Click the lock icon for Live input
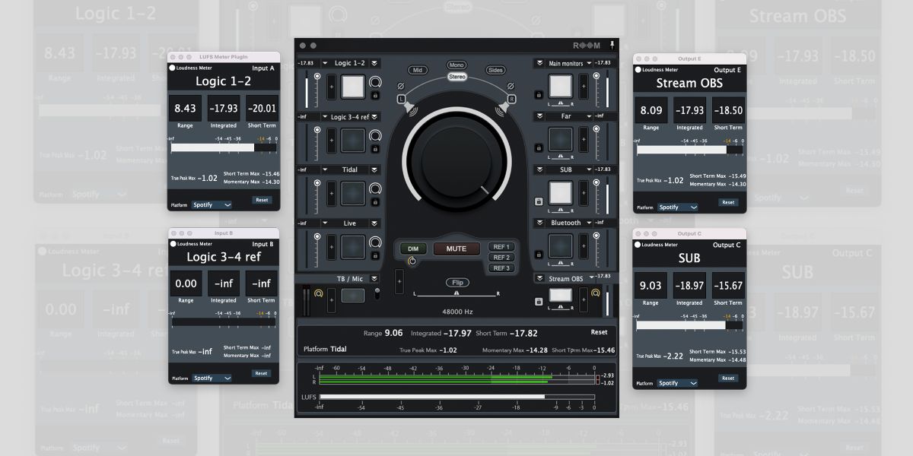This screenshot has width=913, height=456. coord(374,255)
